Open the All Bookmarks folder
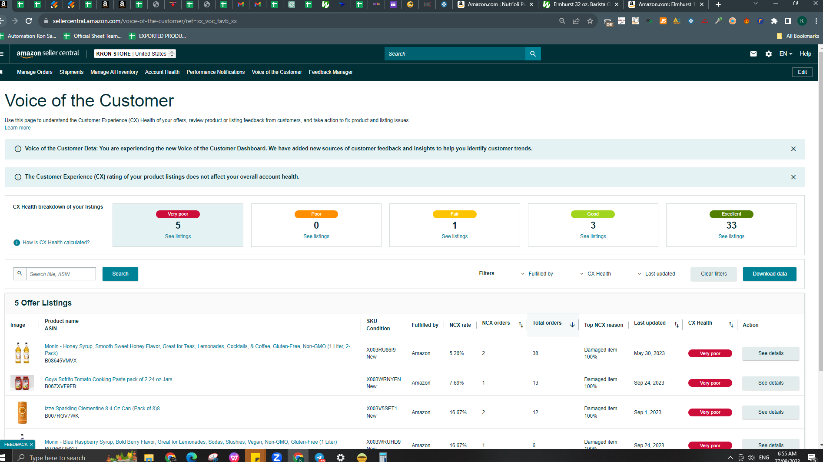Screen dimensions: 823x462 click(798, 36)
